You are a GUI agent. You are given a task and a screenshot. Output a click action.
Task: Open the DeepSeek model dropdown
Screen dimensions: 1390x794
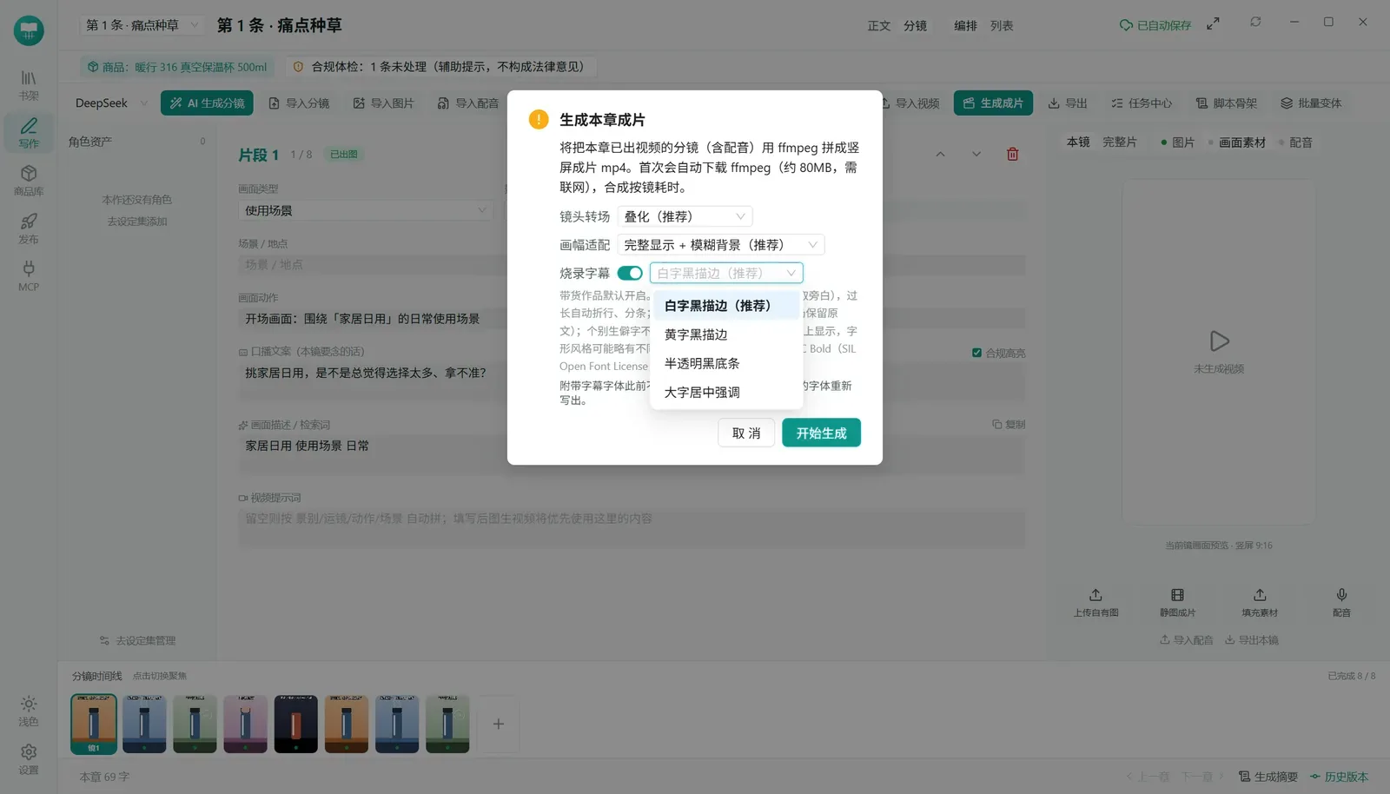coord(110,103)
